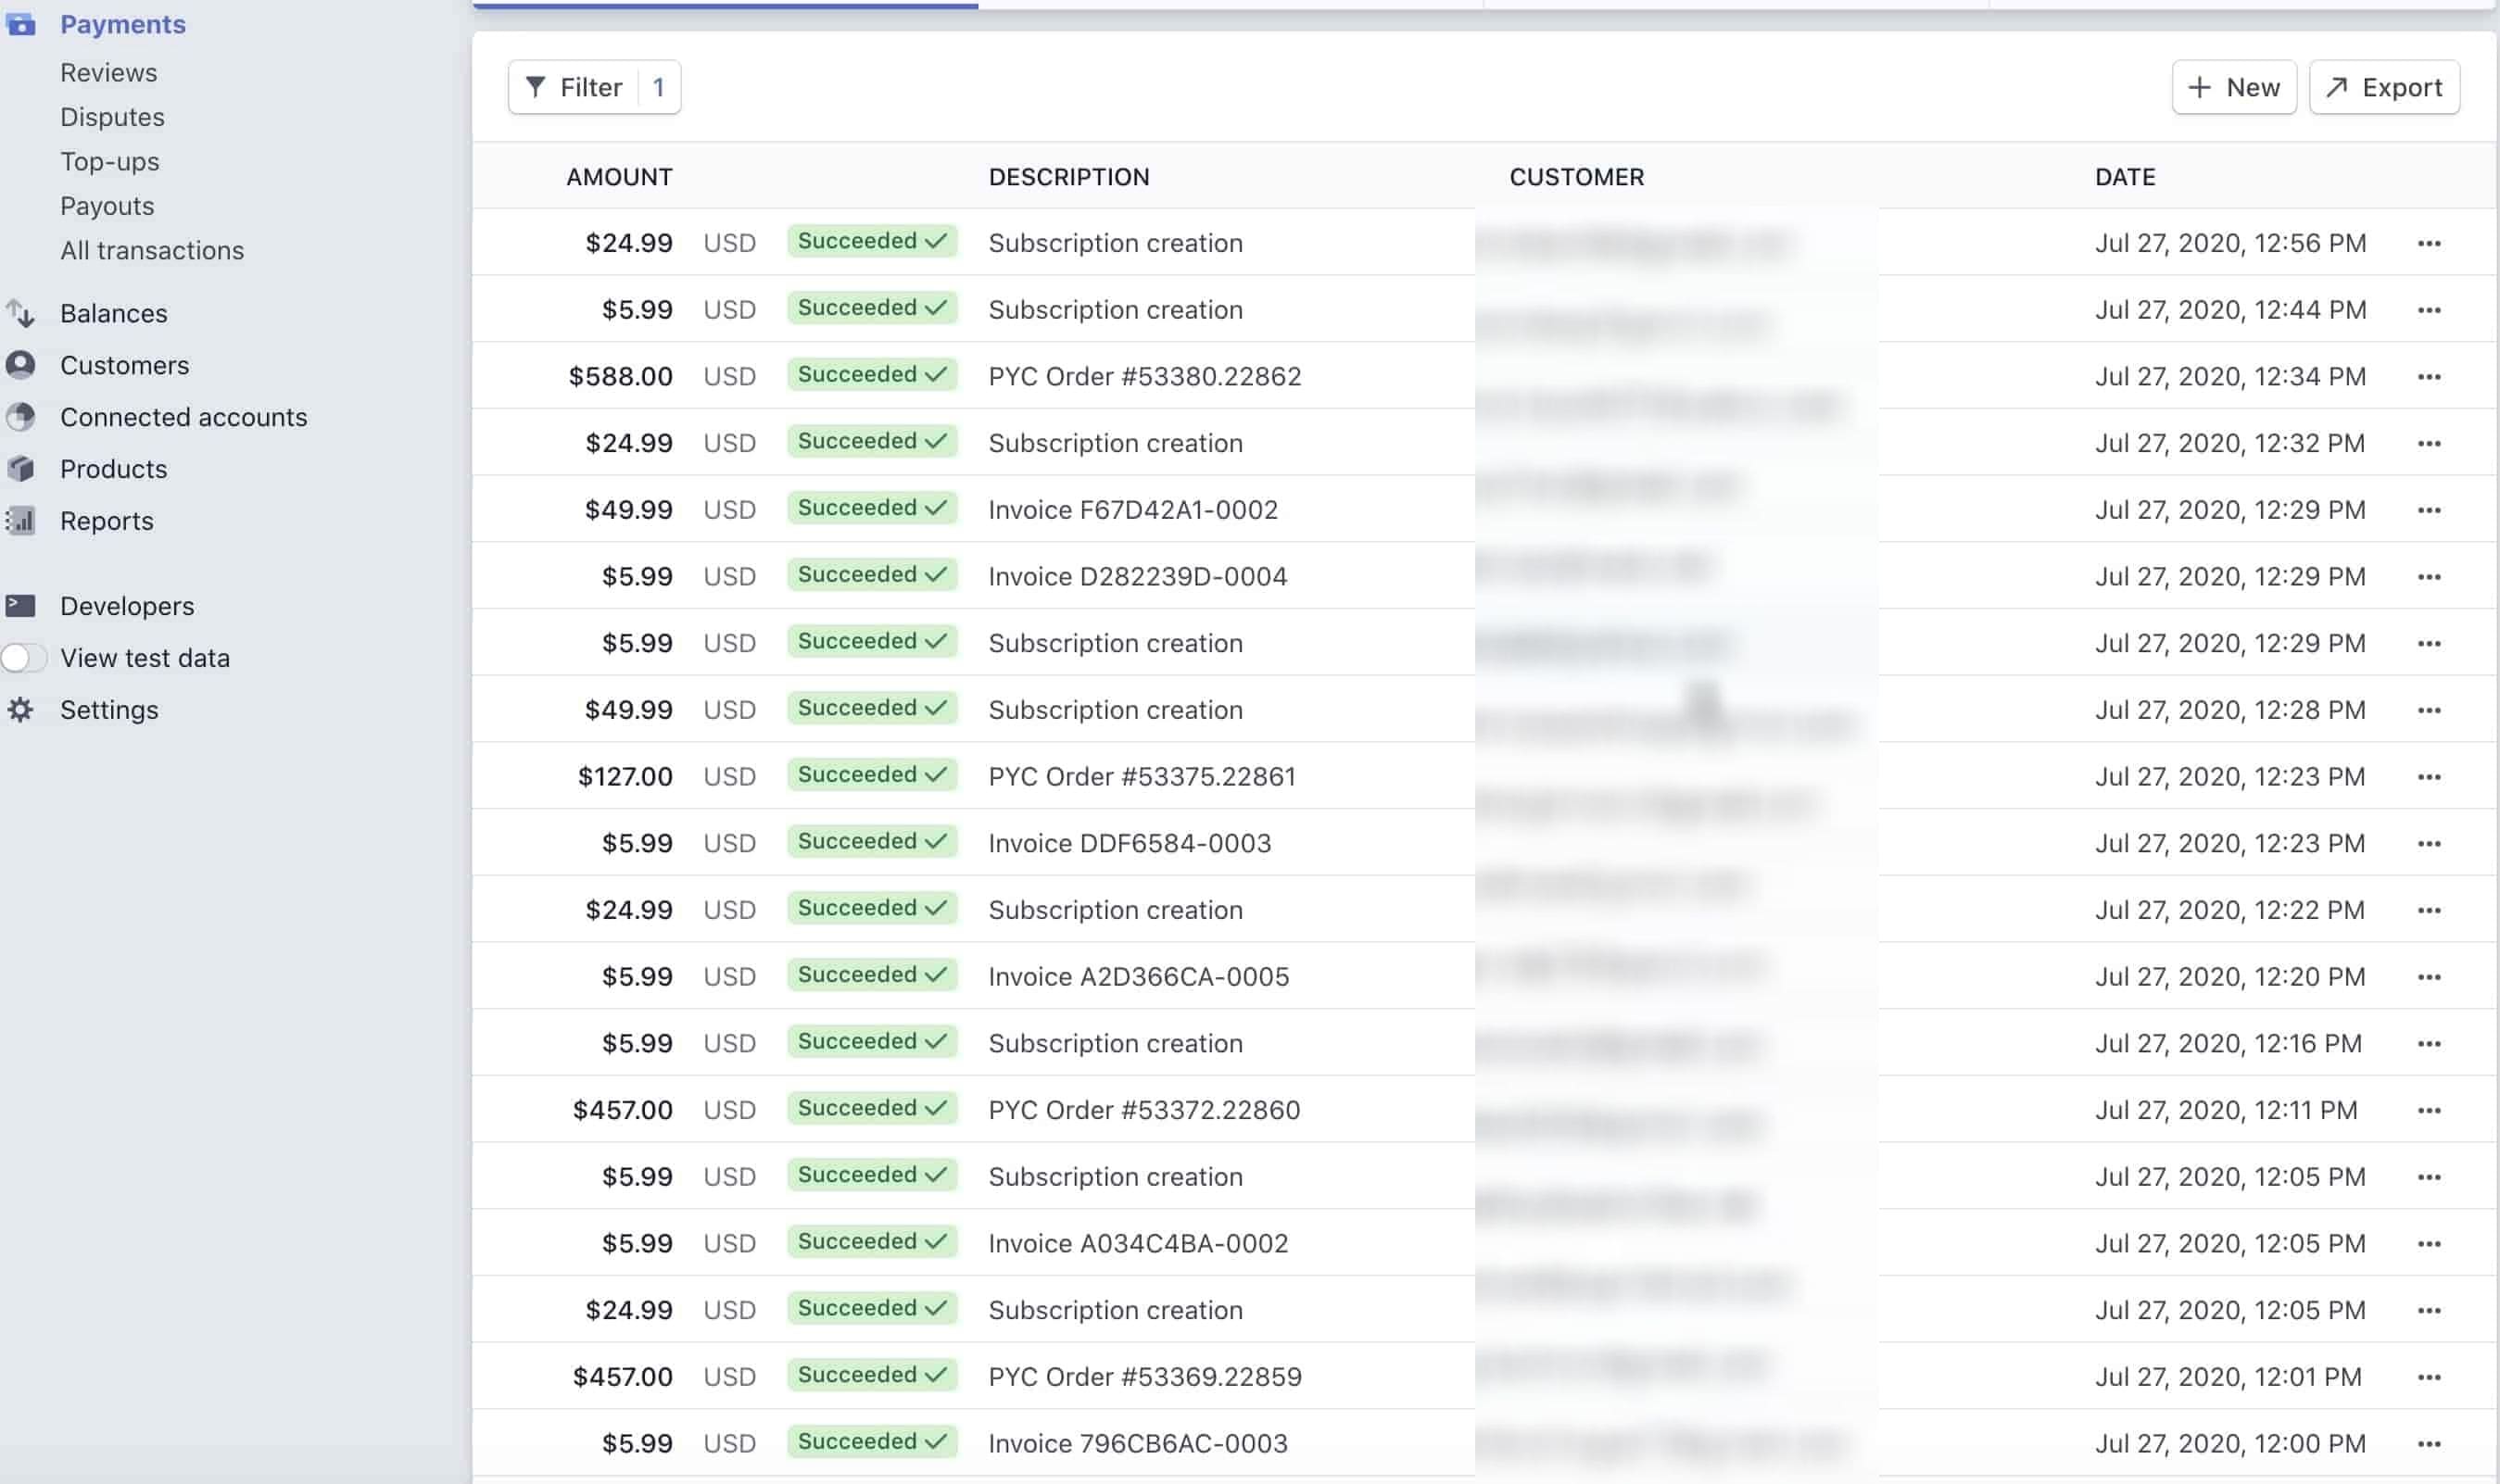Open the Reports page
Image resolution: width=2500 pixels, height=1484 pixels.
tap(107, 521)
